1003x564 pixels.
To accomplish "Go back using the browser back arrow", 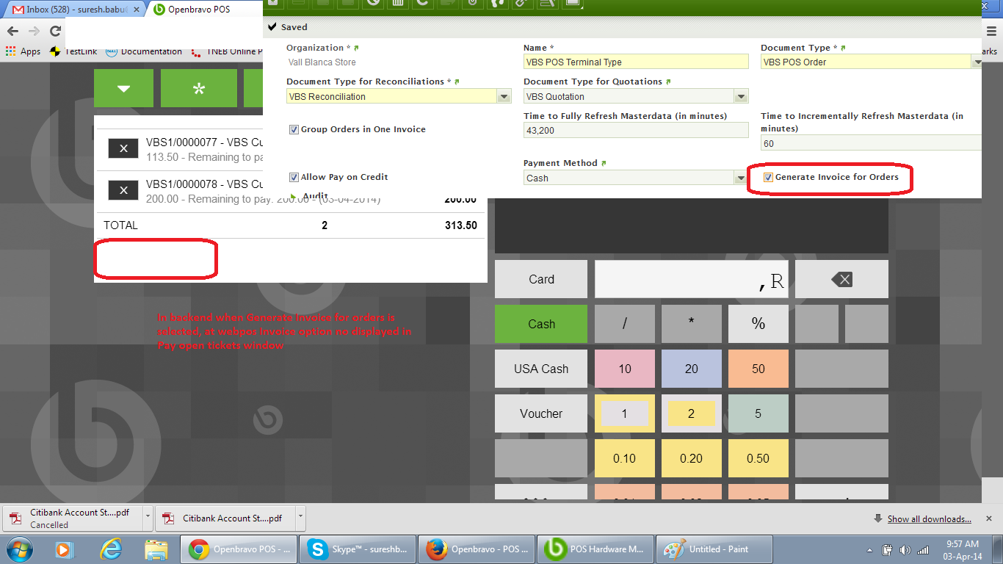I will point(12,31).
